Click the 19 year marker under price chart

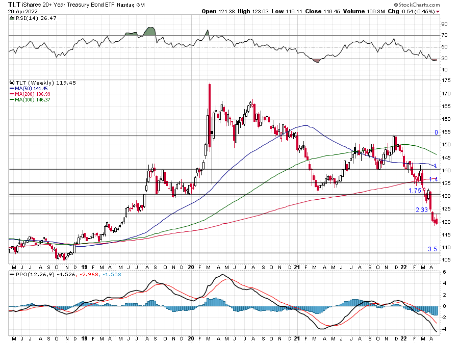tap(84, 267)
